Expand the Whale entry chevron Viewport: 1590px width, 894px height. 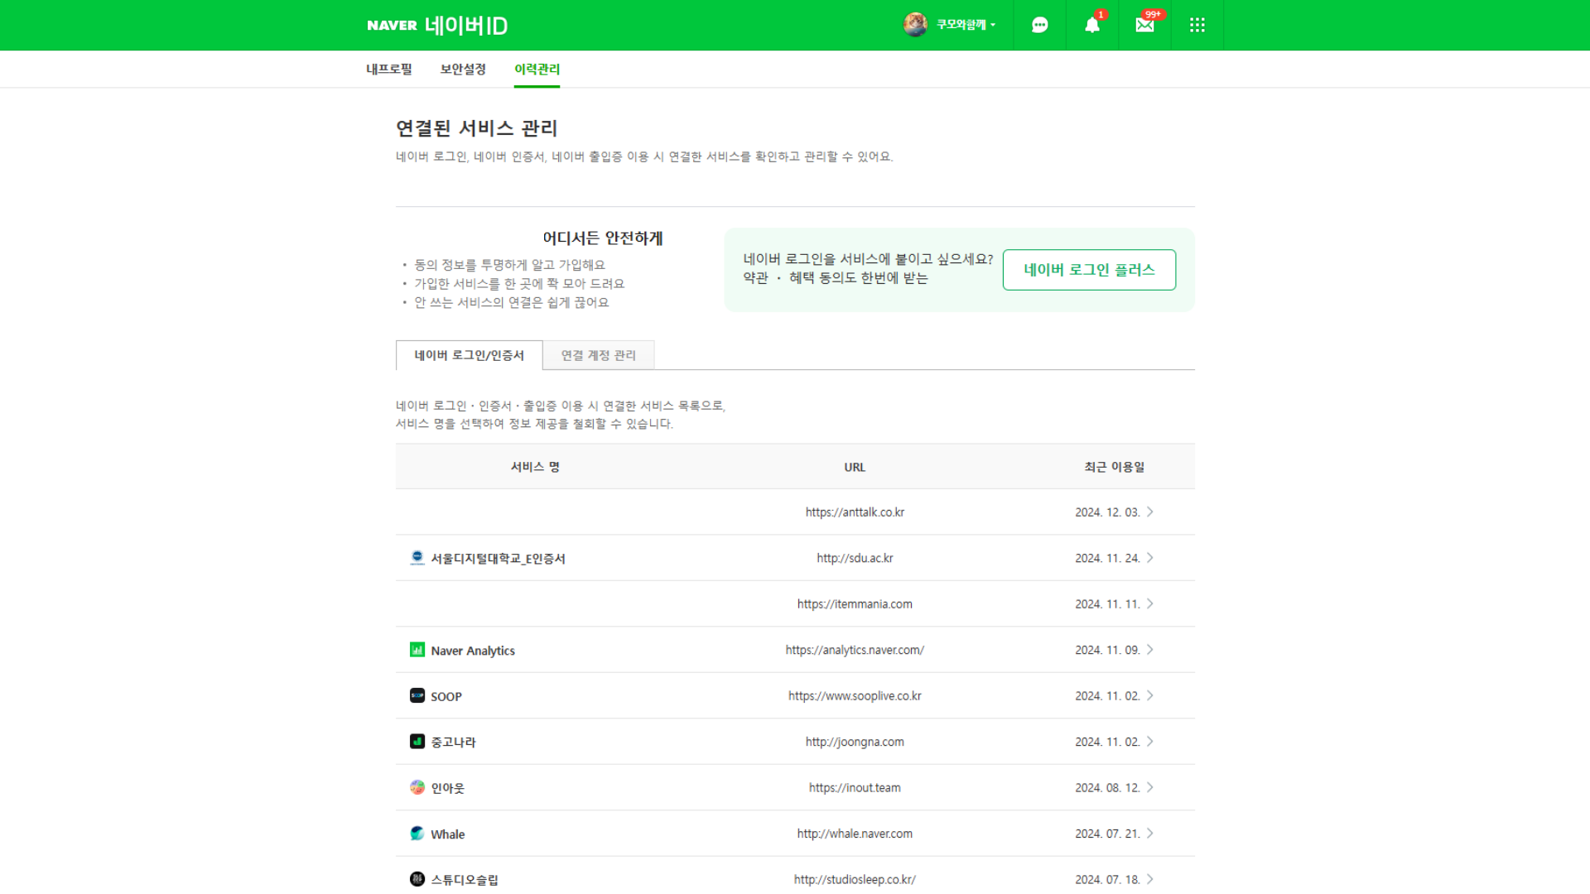tap(1150, 834)
